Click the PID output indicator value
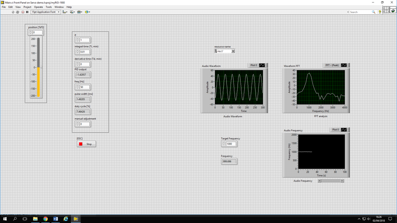 (83, 75)
